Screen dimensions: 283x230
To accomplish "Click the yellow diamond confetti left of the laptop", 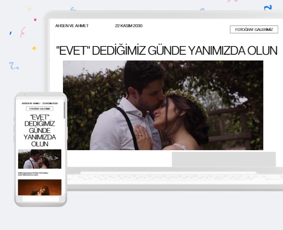I will coord(34,48).
